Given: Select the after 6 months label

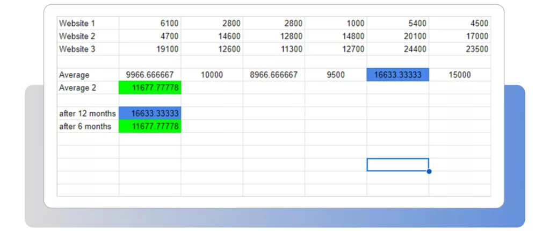Looking at the screenshot, I should click(88, 126).
